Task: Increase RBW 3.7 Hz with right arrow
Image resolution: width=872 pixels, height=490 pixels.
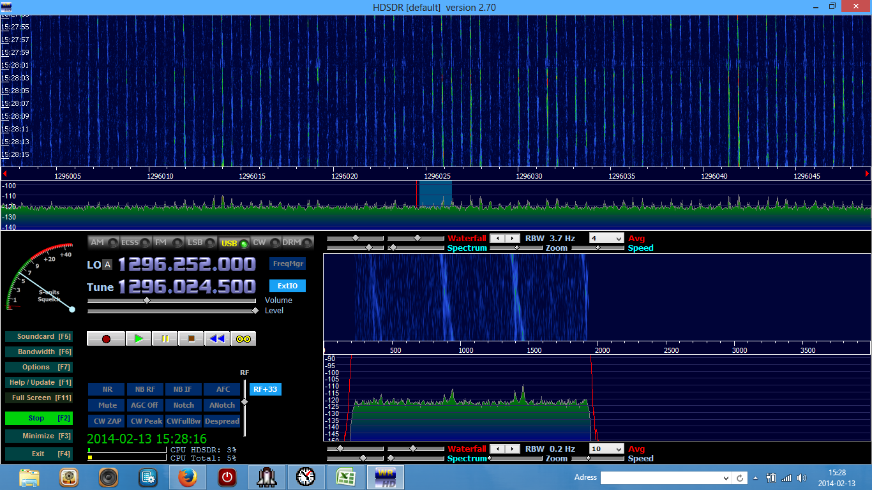Action: click(513, 238)
